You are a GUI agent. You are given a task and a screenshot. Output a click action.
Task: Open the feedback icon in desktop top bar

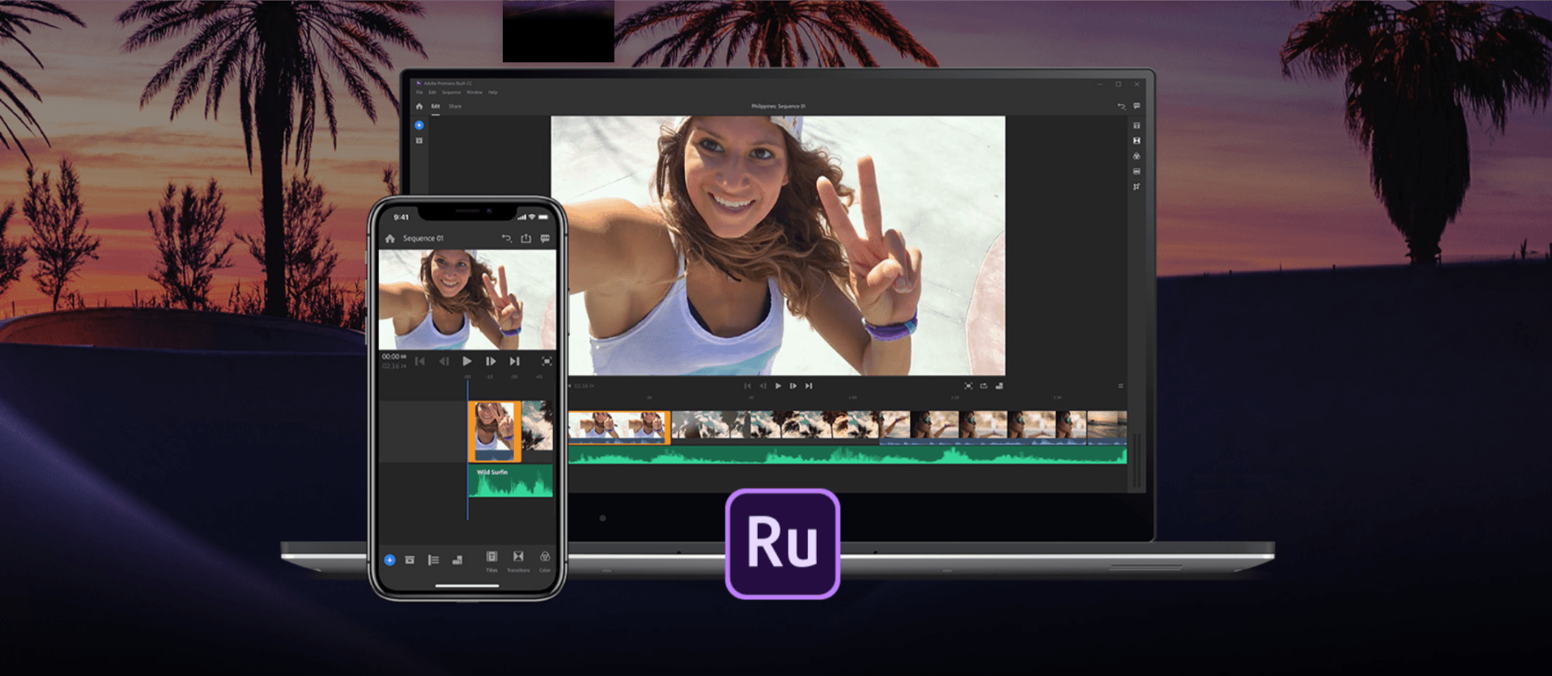click(1137, 106)
